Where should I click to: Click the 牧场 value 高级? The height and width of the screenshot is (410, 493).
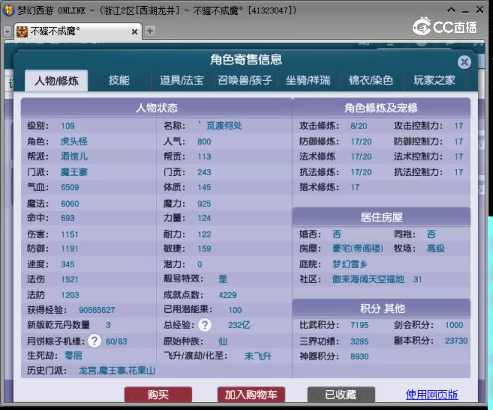[436, 248]
